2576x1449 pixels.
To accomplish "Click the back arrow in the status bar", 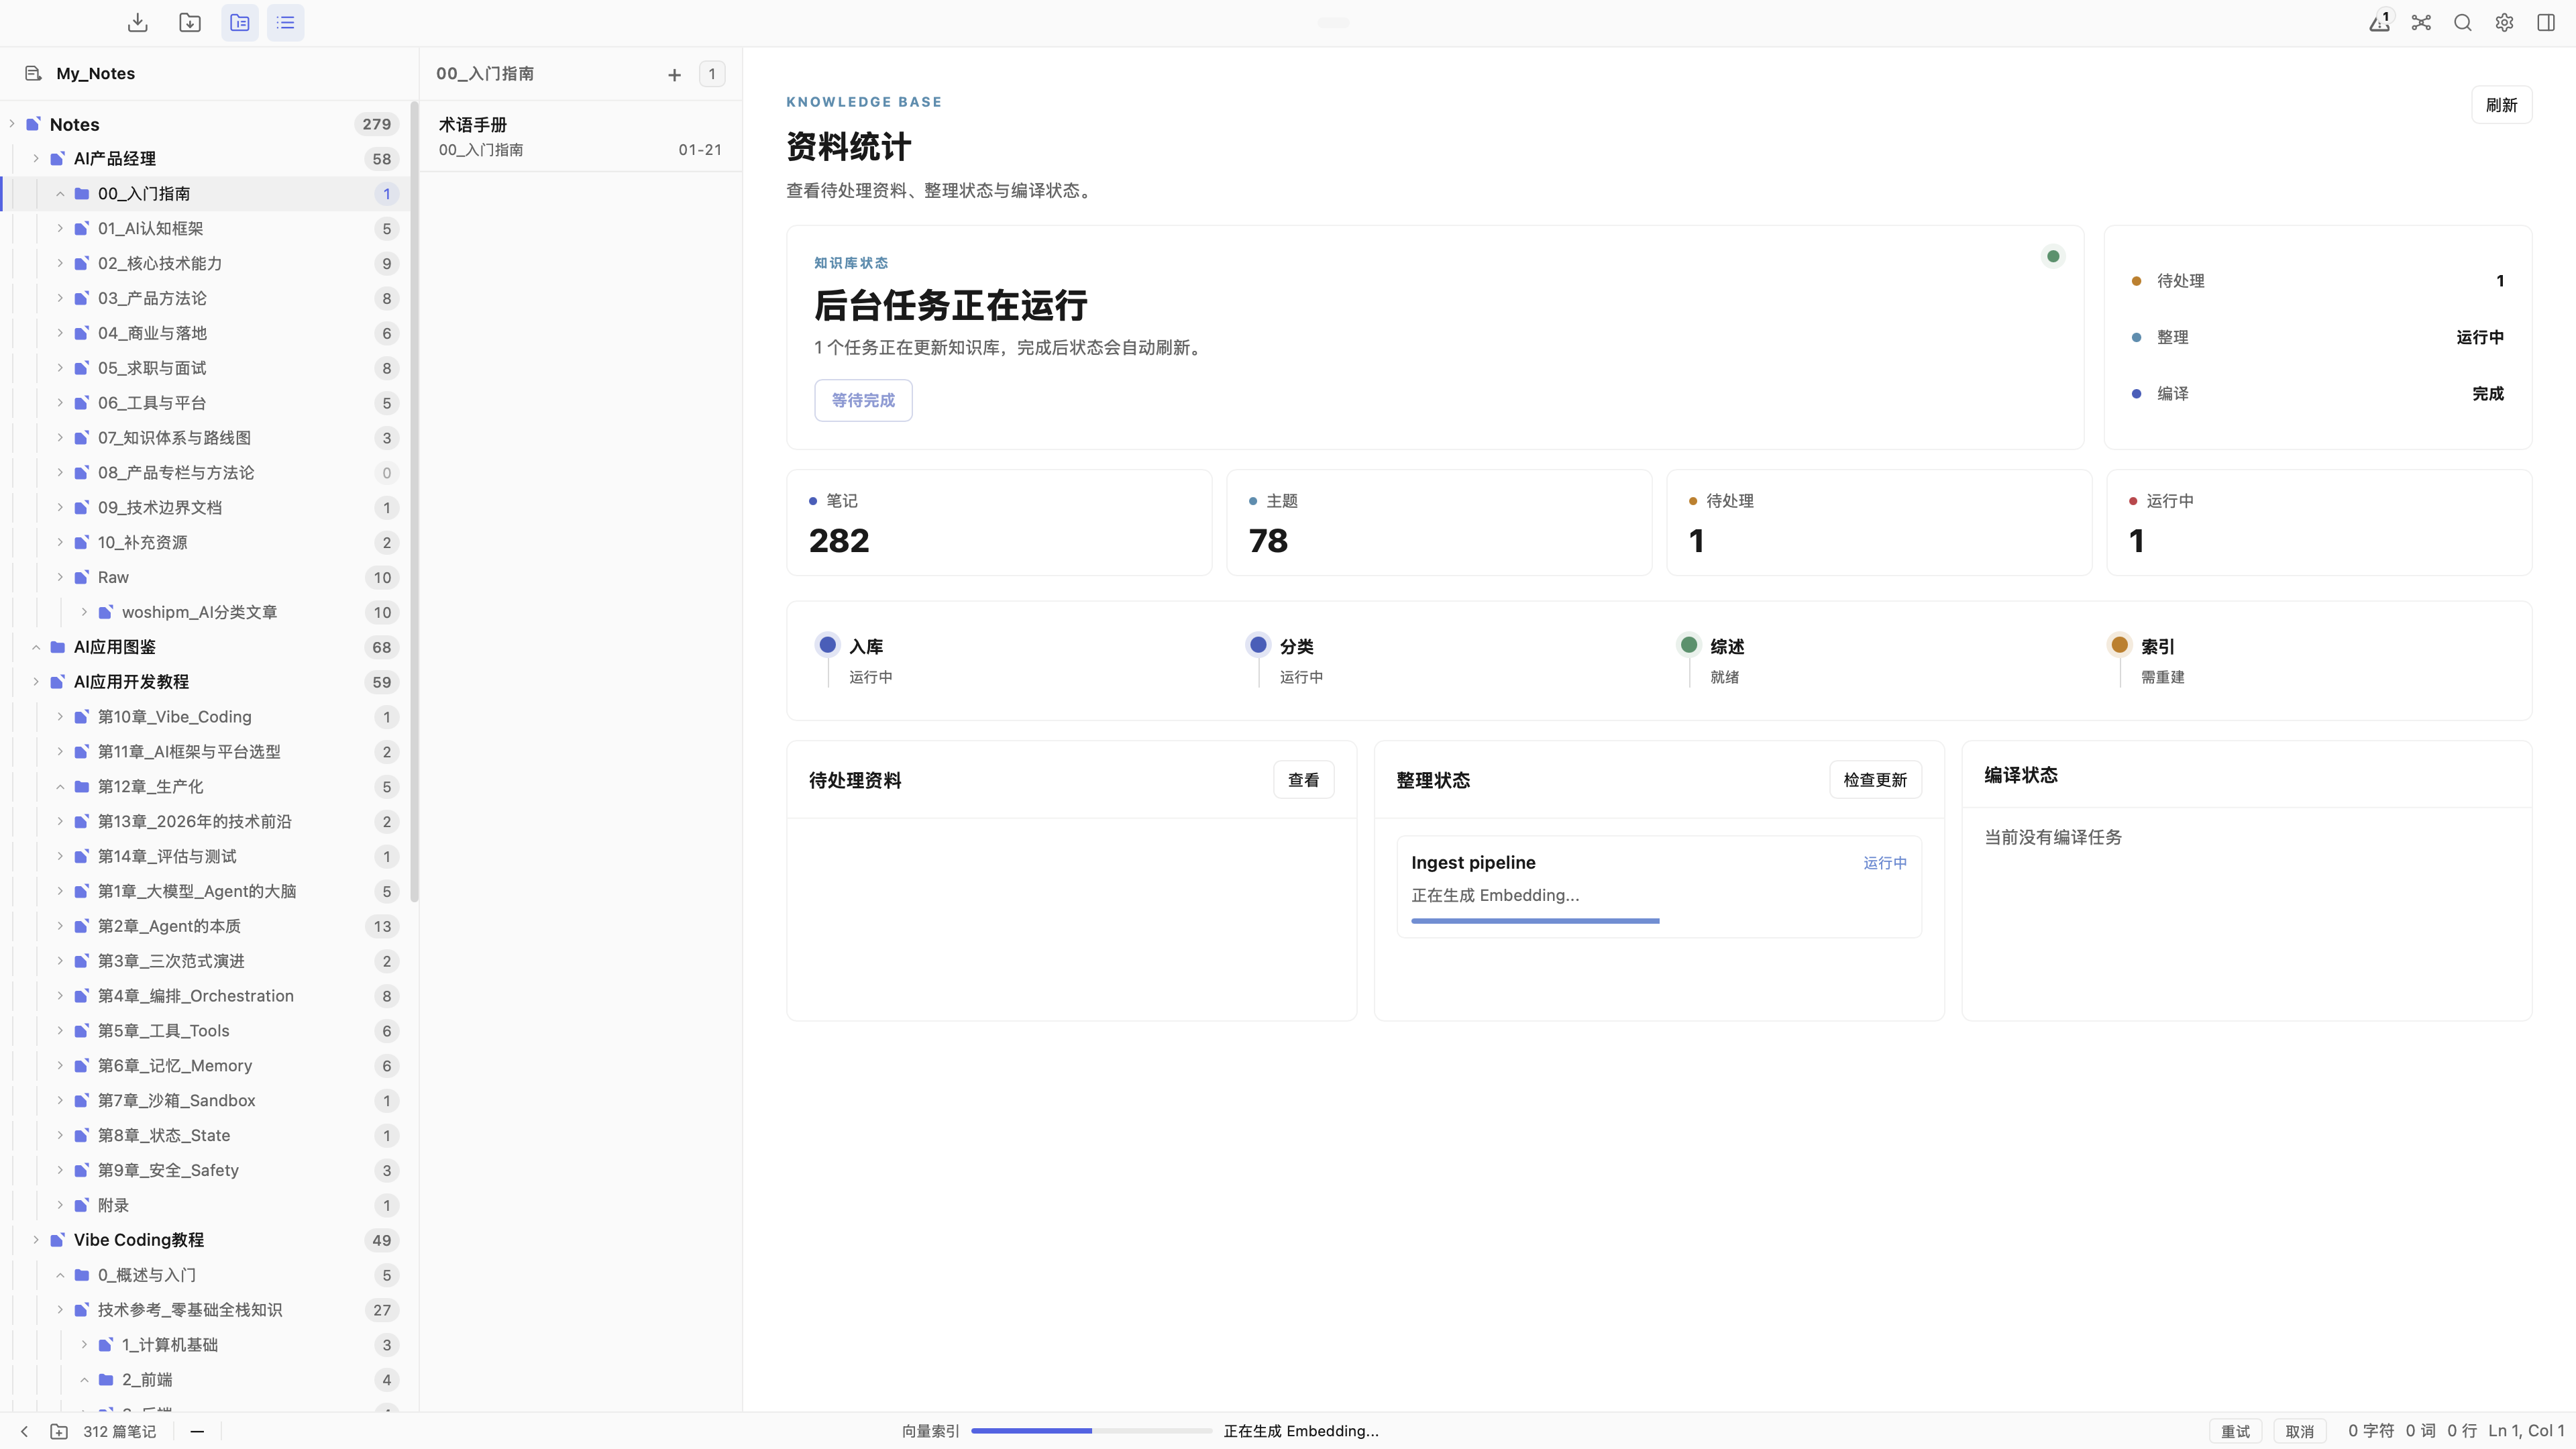I will click(25, 1431).
